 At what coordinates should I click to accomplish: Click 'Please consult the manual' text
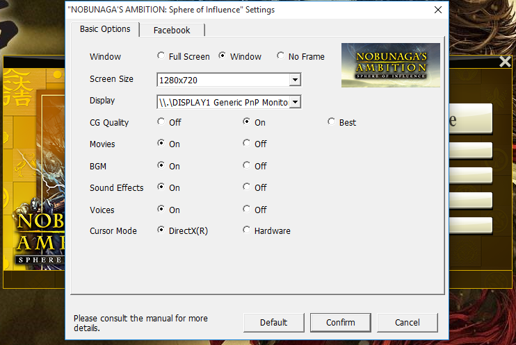click(x=141, y=323)
